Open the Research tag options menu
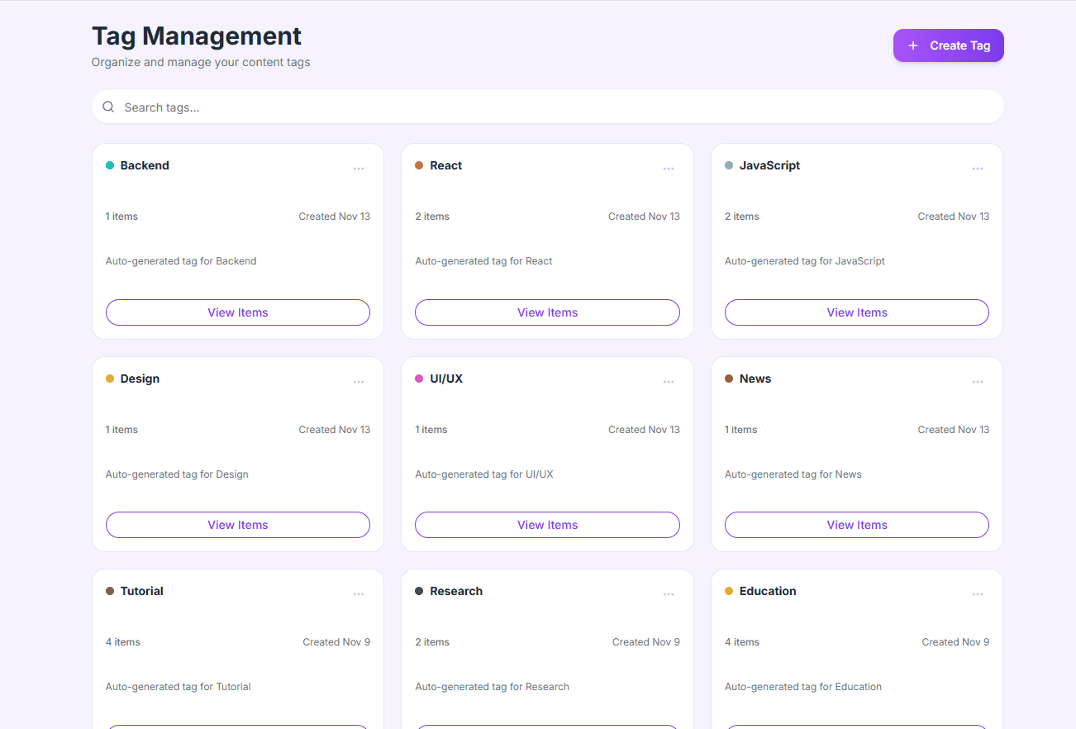 pyautogui.click(x=668, y=594)
